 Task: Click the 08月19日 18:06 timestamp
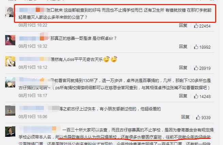pyautogui.click(x=33, y=117)
